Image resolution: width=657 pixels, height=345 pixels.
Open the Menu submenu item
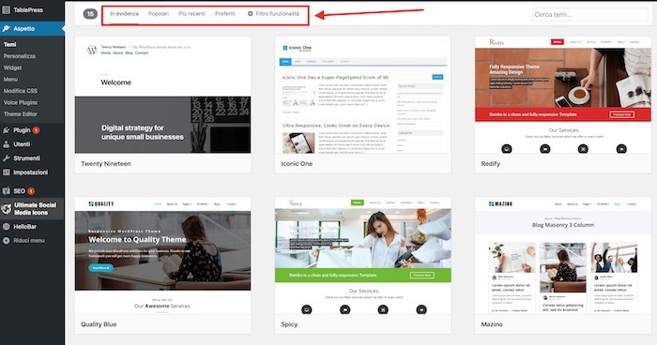(10, 79)
